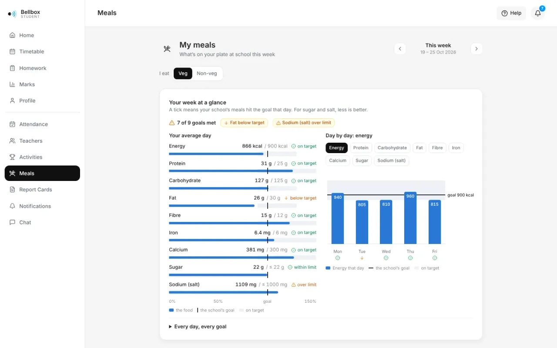Click the Marks bar chart icon
The width and height of the screenshot is (557, 348).
point(12,84)
